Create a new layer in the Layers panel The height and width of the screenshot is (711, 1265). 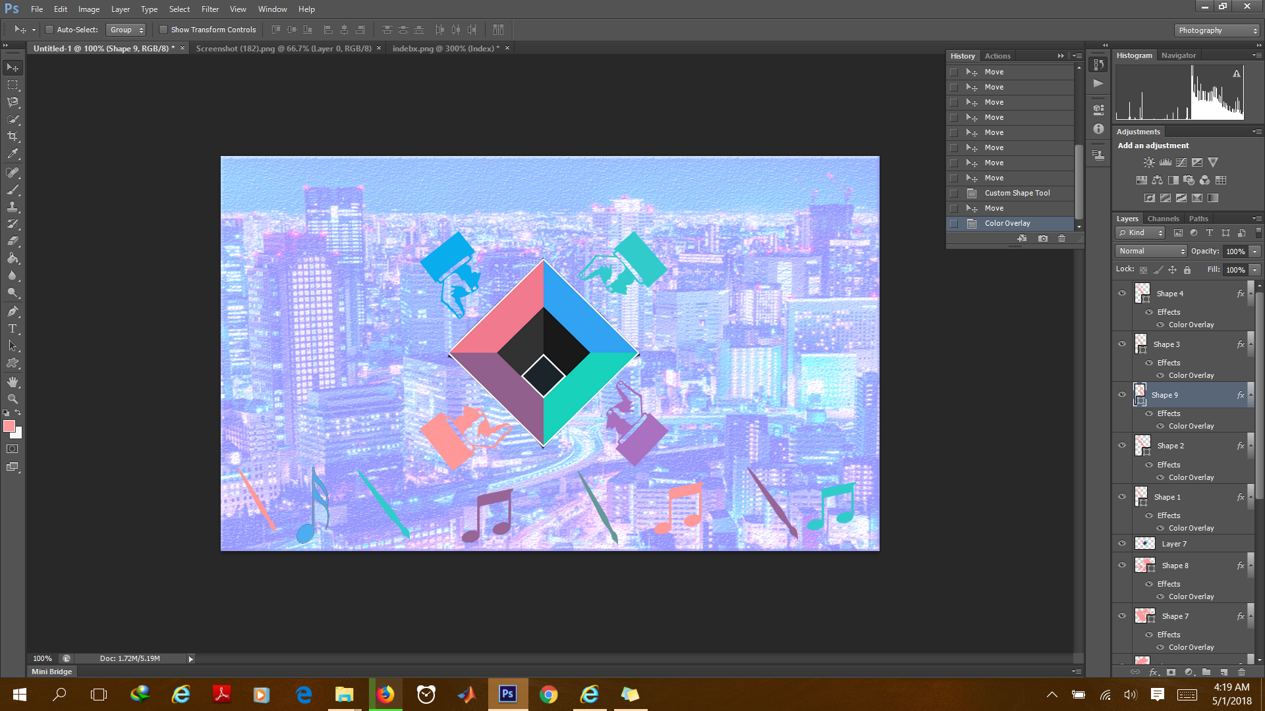click(1223, 672)
